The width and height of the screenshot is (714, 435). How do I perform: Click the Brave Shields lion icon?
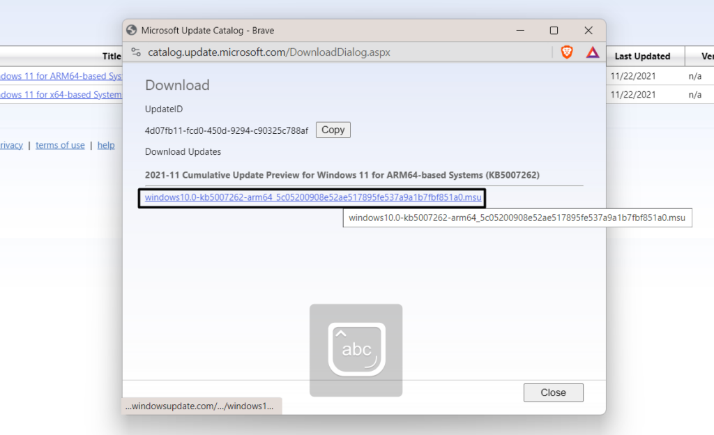[566, 52]
